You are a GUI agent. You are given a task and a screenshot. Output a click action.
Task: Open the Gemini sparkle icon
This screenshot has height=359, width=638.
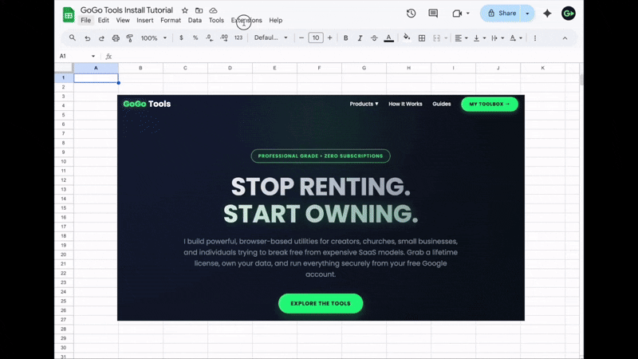pyautogui.click(x=547, y=14)
